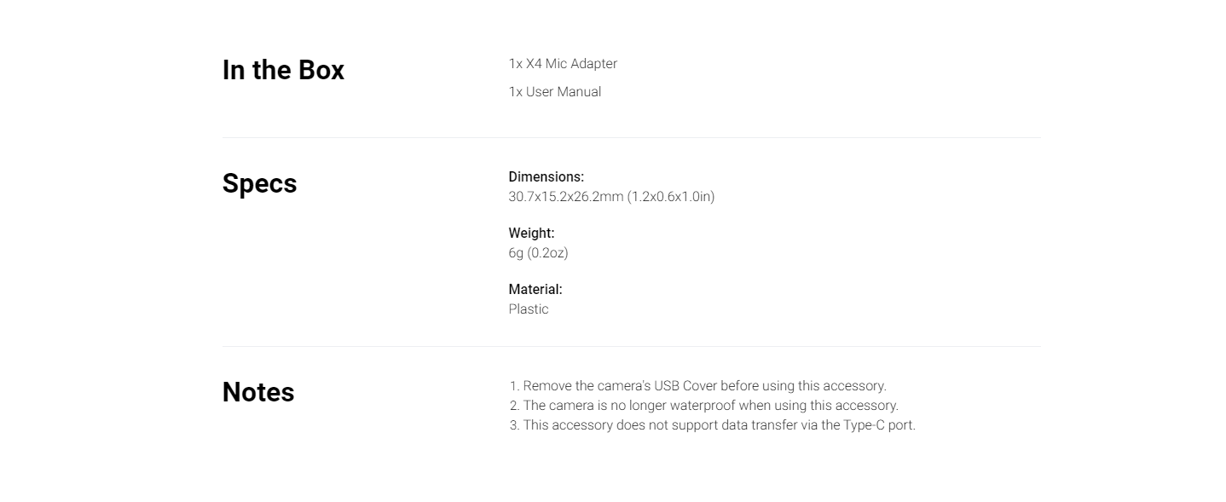Click the "Weight:" label
Viewport: 1226px width, 502px height.
[x=531, y=234]
